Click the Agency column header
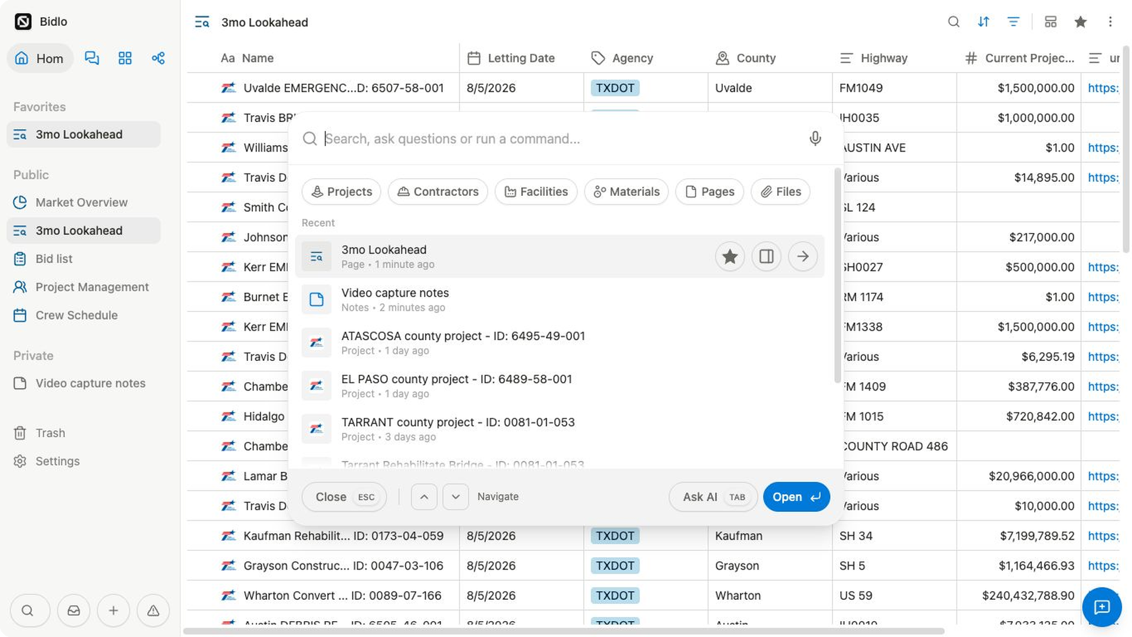 coord(646,58)
